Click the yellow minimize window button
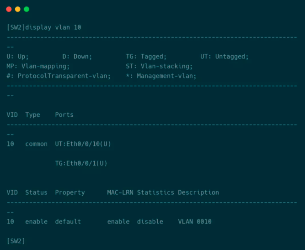 tap(18, 9)
